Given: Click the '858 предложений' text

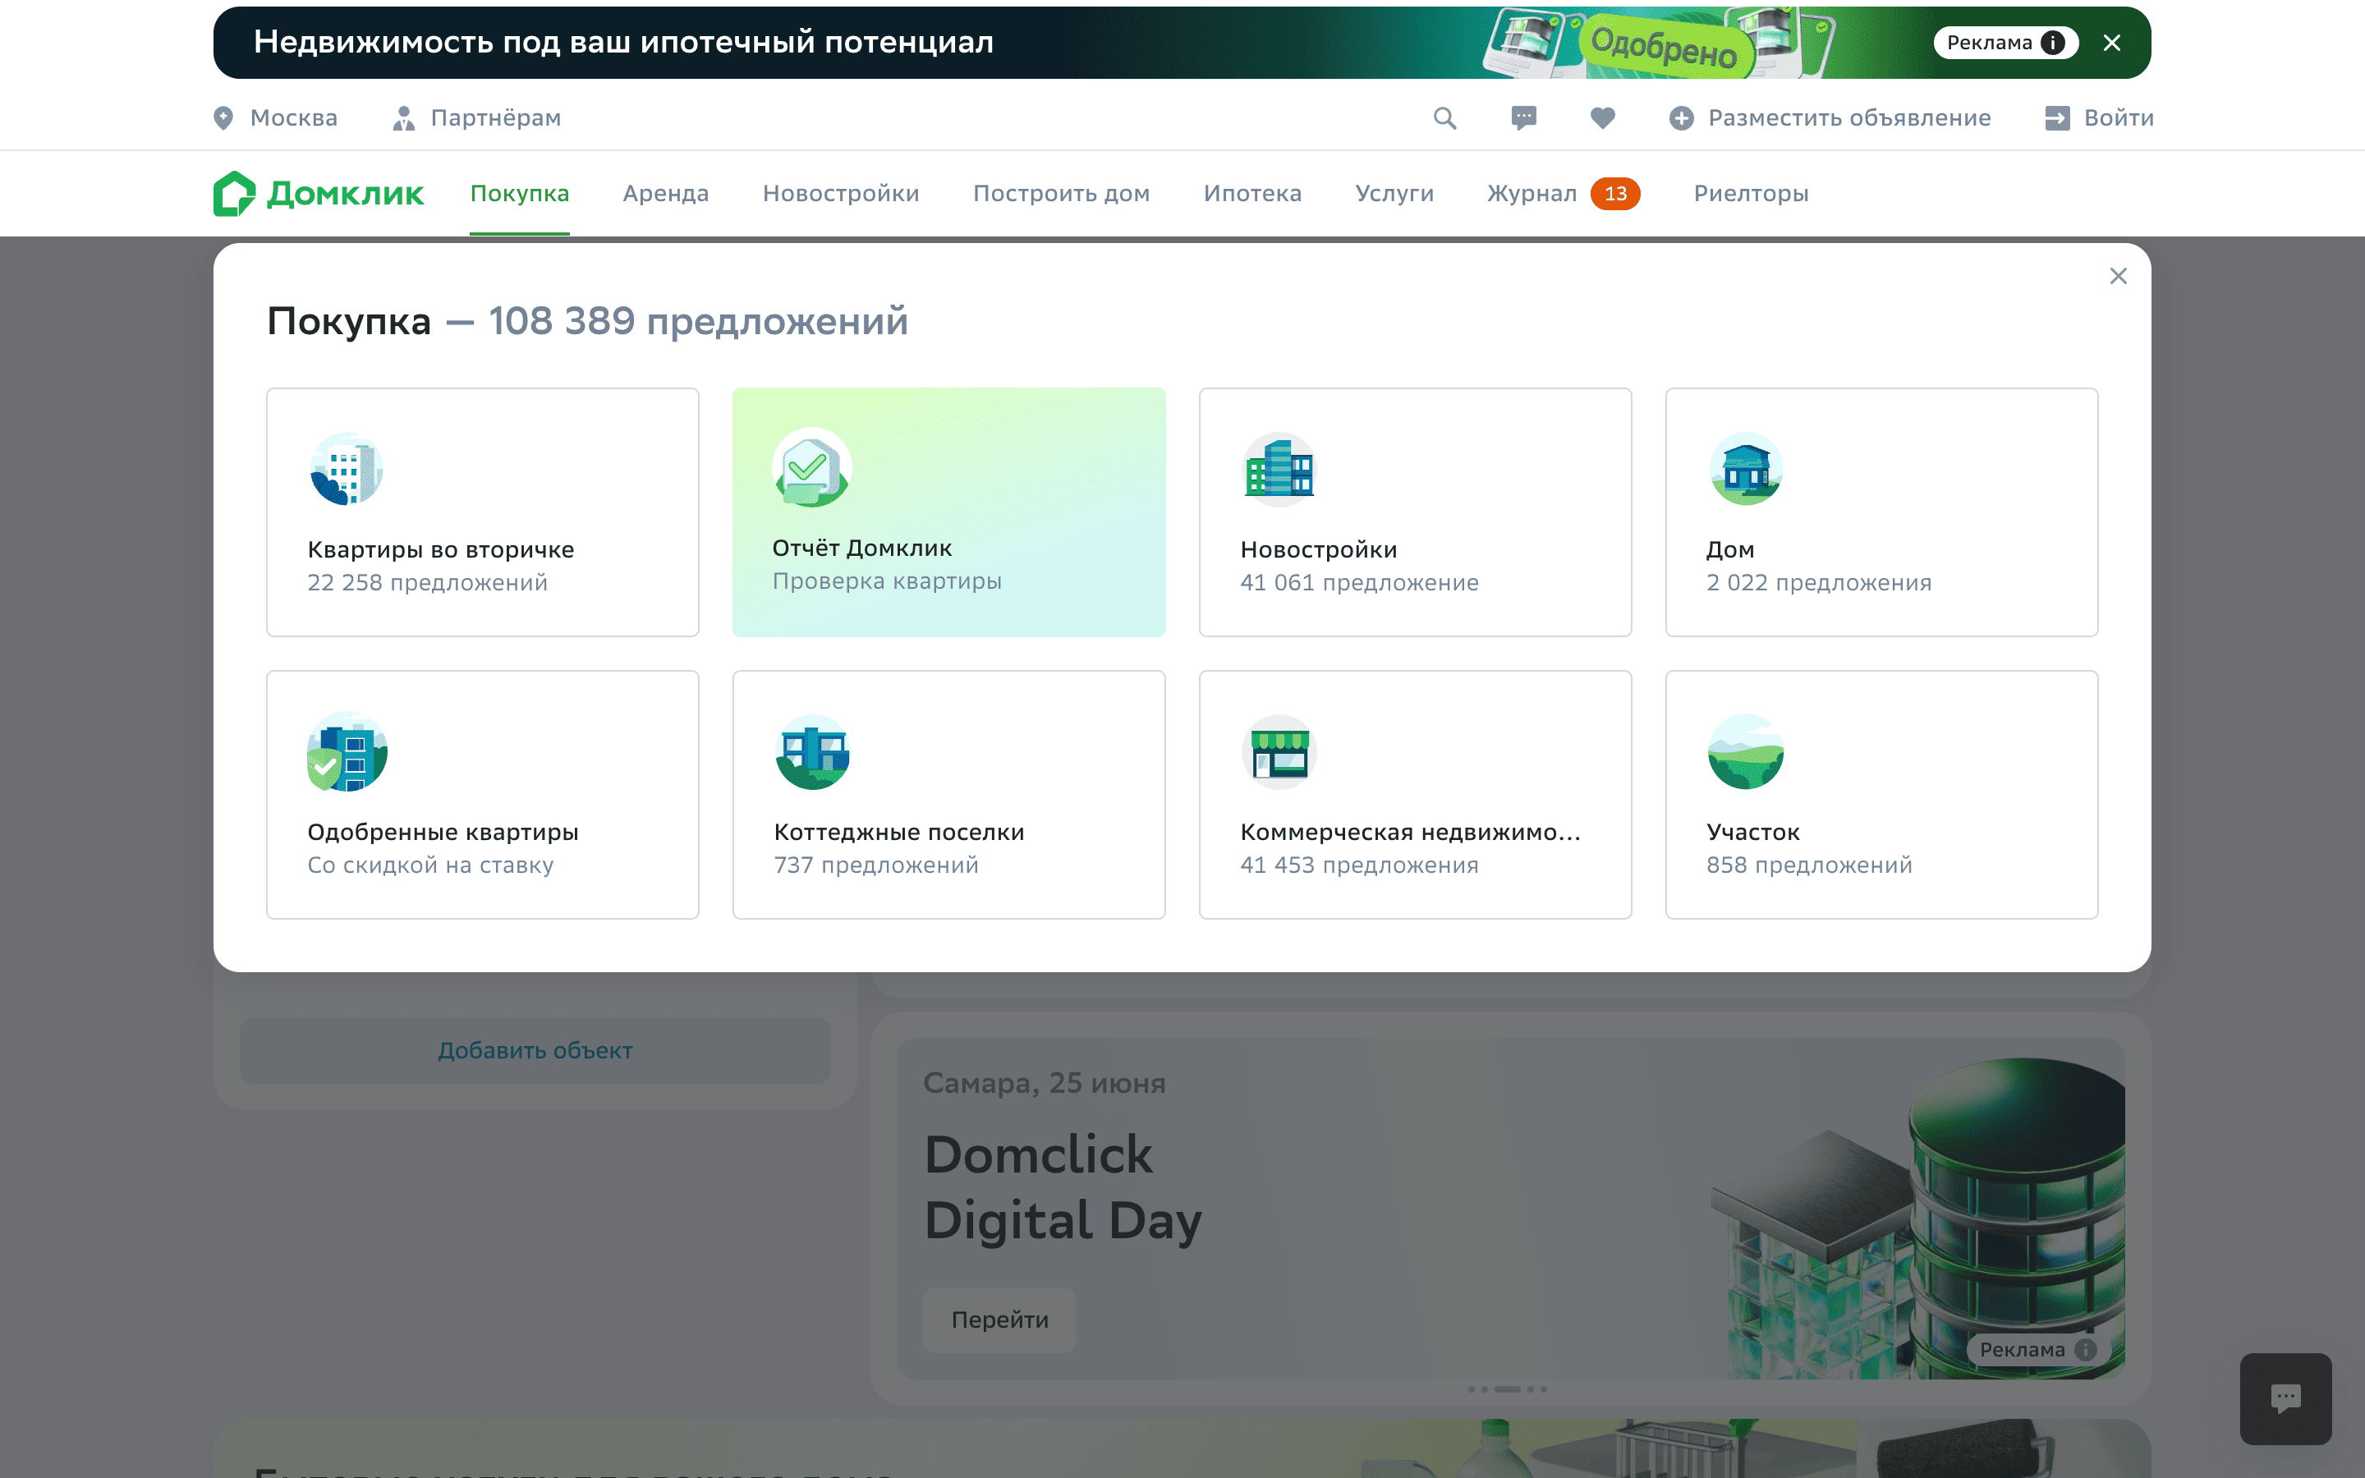Looking at the screenshot, I should (1809, 865).
